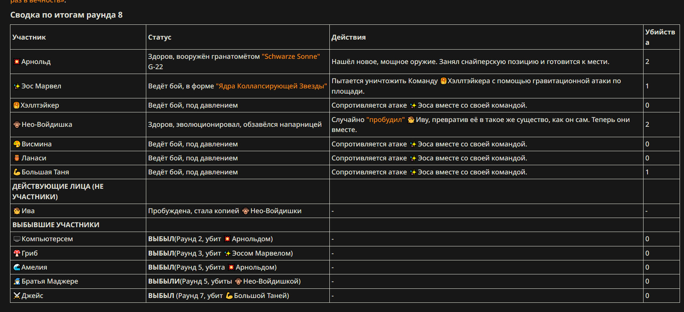Click the "Участник" column header
Image resolution: width=684 pixels, height=312 pixels.
pos(29,37)
